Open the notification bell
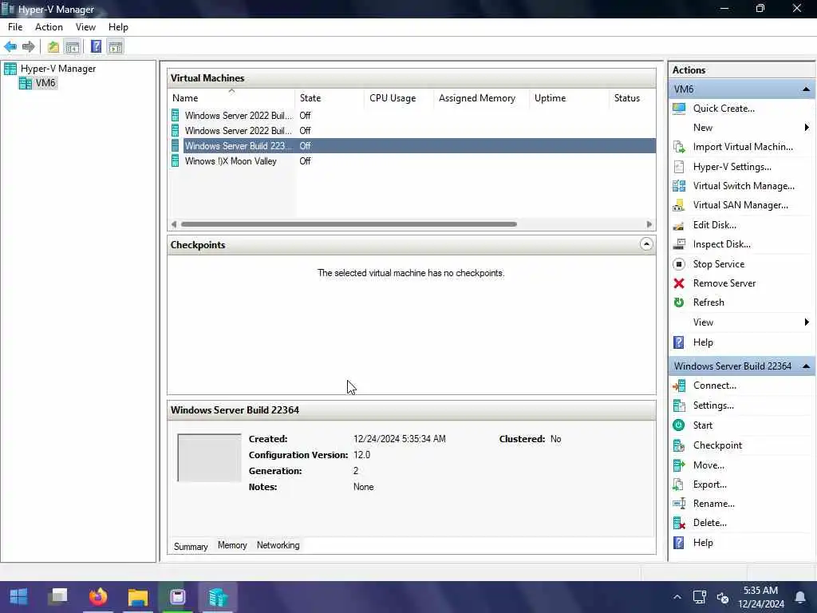The image size is (817, 613). (x=800, y=597)
